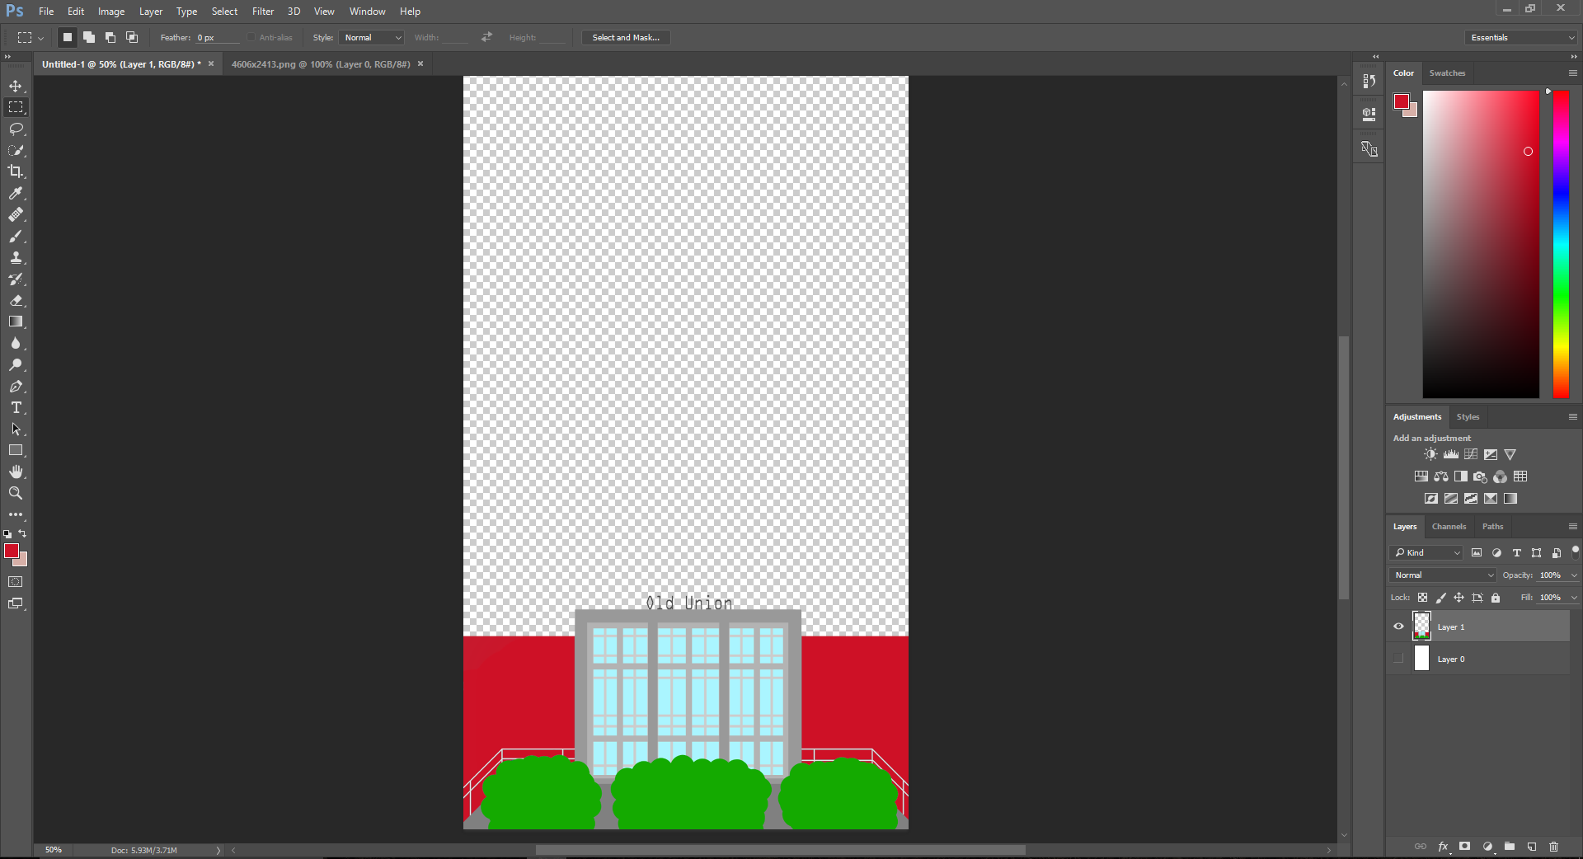This screenshot has height=859, width=1583.
Task: Select the Lasso tool
Action: point(16,129)
